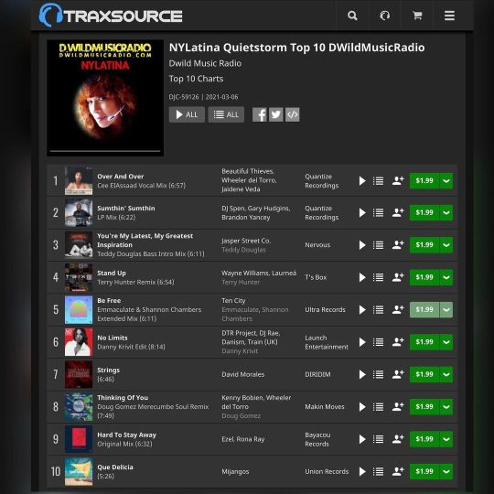Click the Be Free cover thumbnail
The image size is (494, 494).
(79, 310)
